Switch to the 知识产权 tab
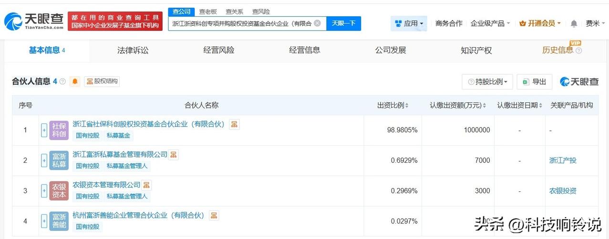The height and width of the screenshot is (239, 609). [x=476, y=50]
